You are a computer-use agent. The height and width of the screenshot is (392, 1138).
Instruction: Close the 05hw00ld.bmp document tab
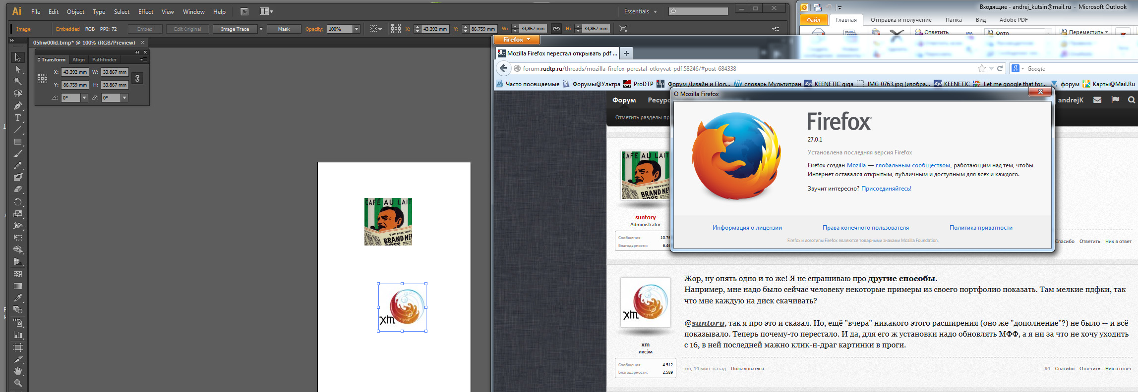pos(143,43)
